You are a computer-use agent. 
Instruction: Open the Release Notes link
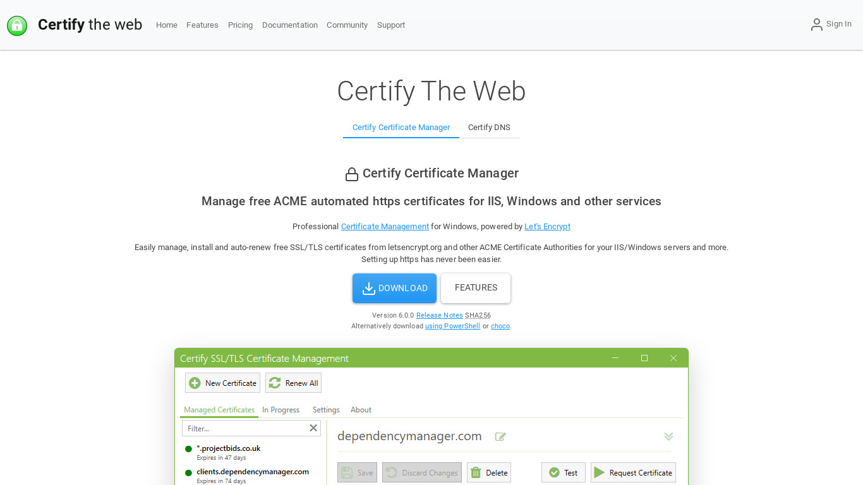[x=440, y=315]
